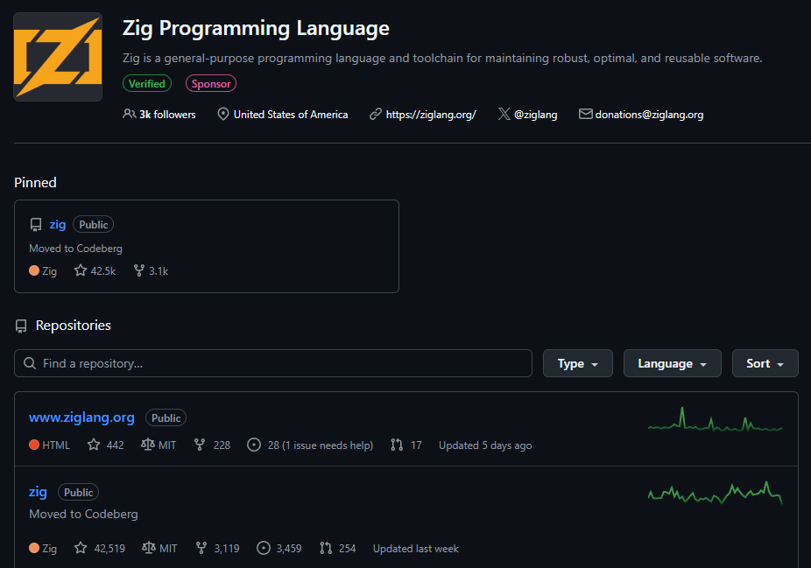
Task: Click the mail icon next to donations email
Action: click(584, 114)
